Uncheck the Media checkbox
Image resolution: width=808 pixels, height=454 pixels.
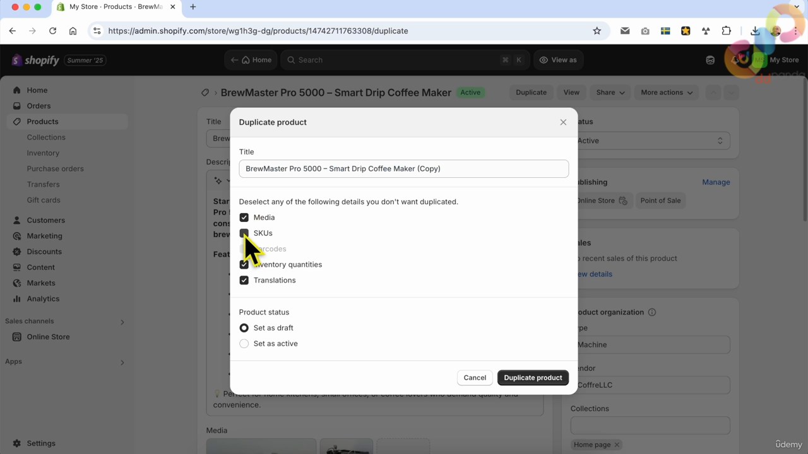244,218
